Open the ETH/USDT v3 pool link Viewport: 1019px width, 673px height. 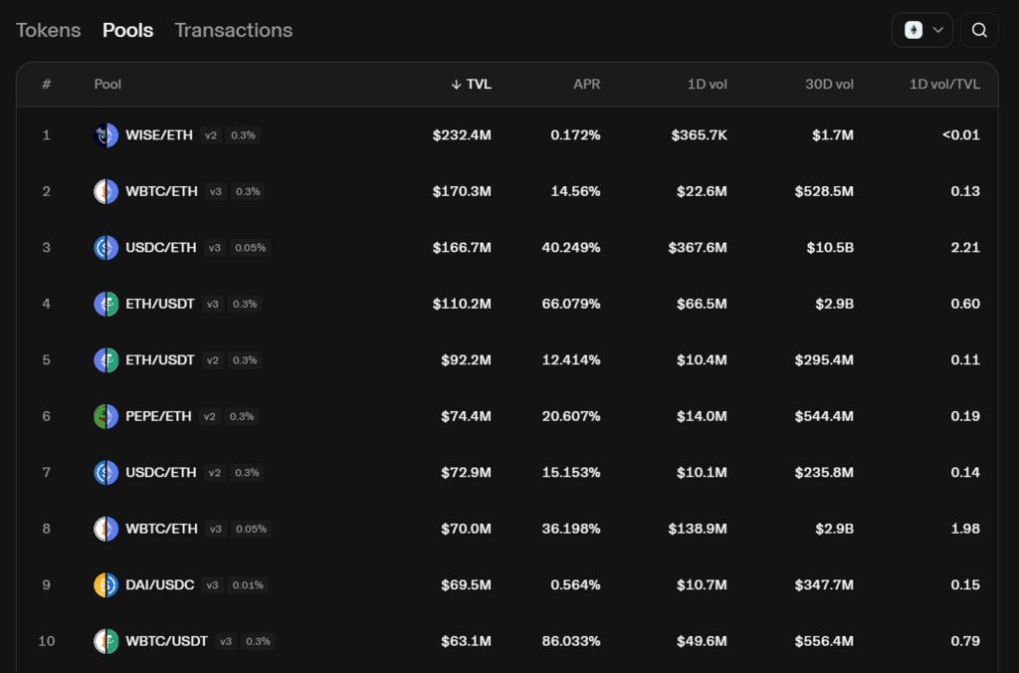pyautogui.click(x=507, y=304)
